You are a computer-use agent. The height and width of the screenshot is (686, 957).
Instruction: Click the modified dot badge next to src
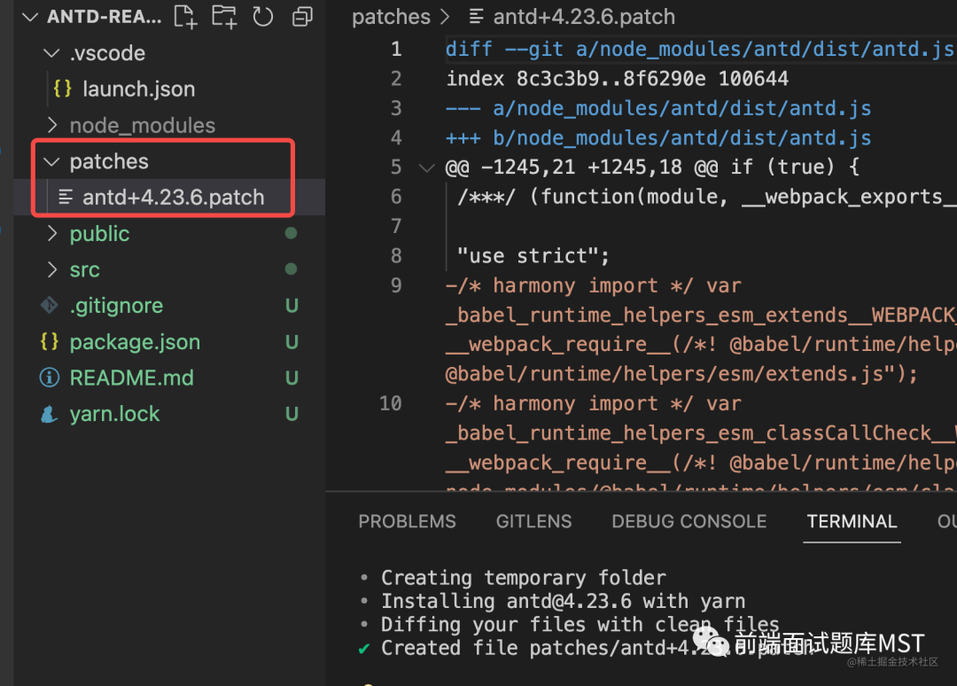point(292,269)
